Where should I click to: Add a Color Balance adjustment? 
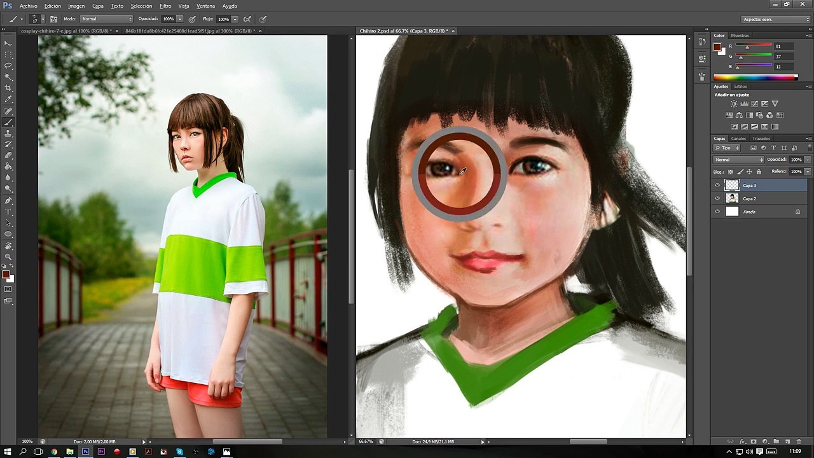tap(739, 115)
